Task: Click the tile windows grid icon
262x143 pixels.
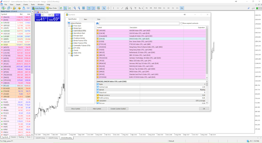Action: click(x=83, y=8)
